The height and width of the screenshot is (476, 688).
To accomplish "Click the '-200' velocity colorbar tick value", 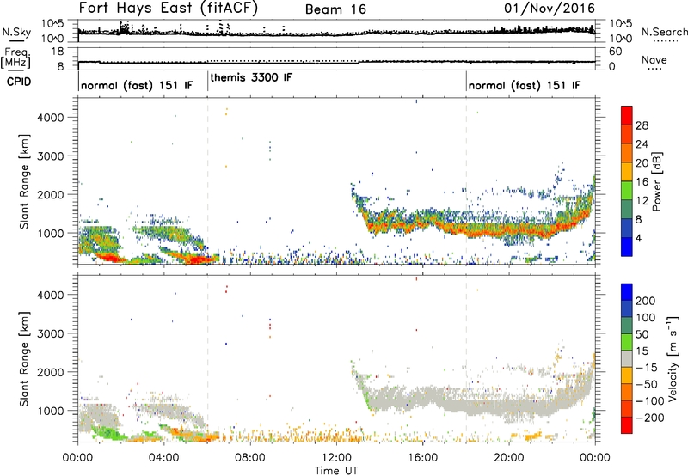I will pos(649,418).
